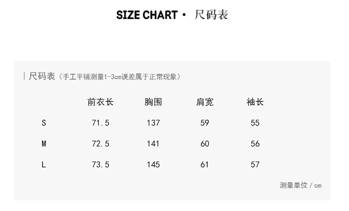Screen dimensions: 349x211
Task: Click the 袖长 column header
Action: pyautogui.click(x=255, y=102)
